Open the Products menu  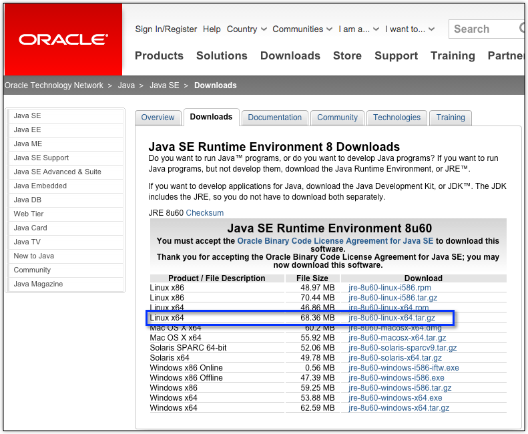159,56
